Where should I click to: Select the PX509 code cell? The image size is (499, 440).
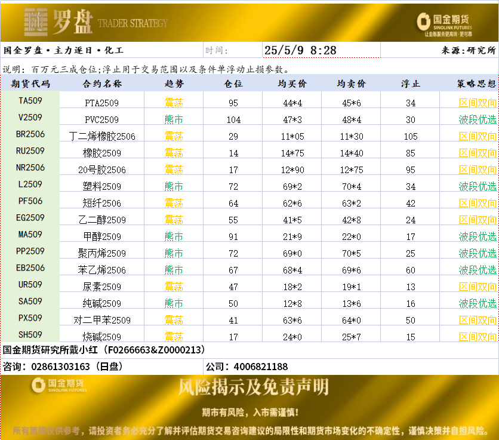30,318
